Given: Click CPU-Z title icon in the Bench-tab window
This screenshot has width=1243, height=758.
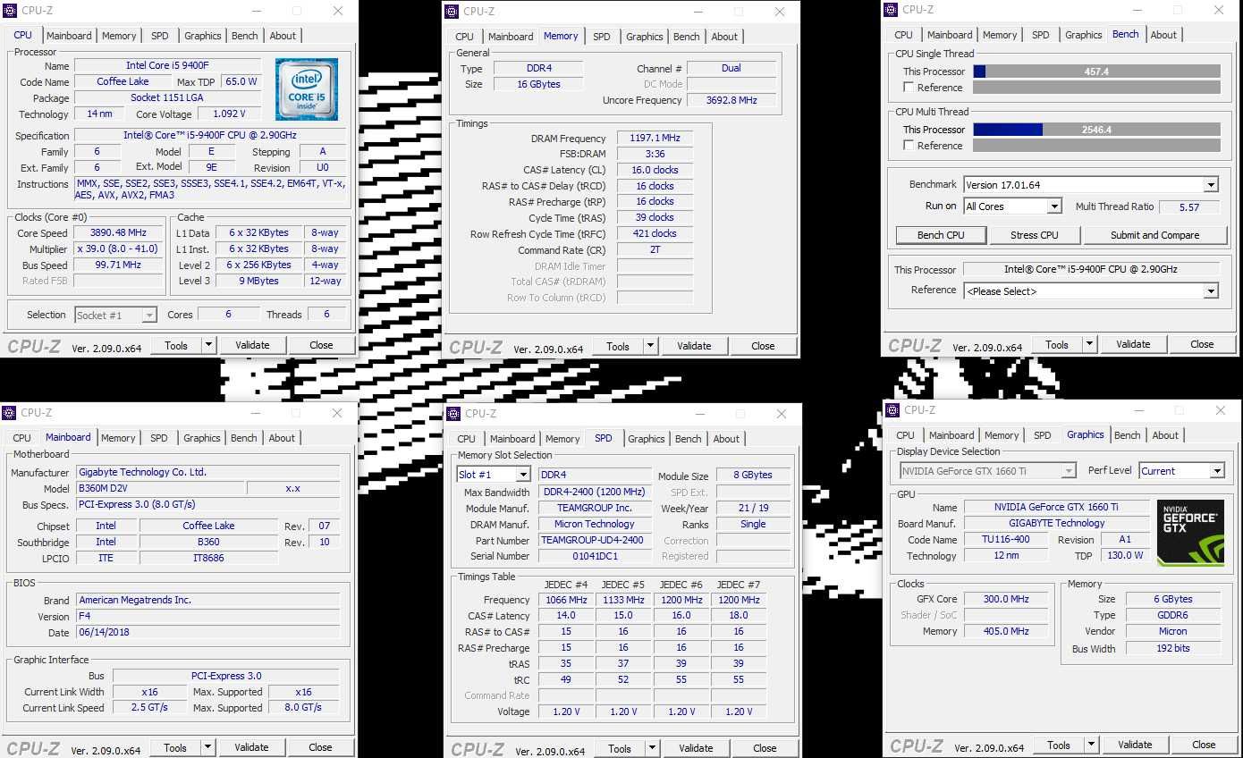Looking at the screenshot, I should coord(891,10).
